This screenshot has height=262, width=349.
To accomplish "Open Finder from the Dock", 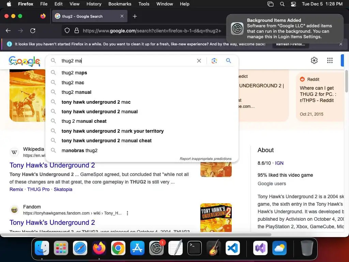I will point(42,248).
